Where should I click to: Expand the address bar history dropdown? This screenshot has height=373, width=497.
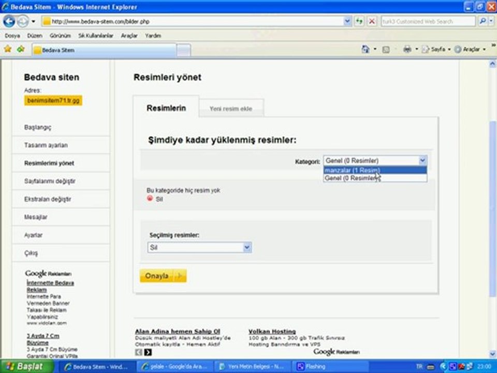(347, 22)
